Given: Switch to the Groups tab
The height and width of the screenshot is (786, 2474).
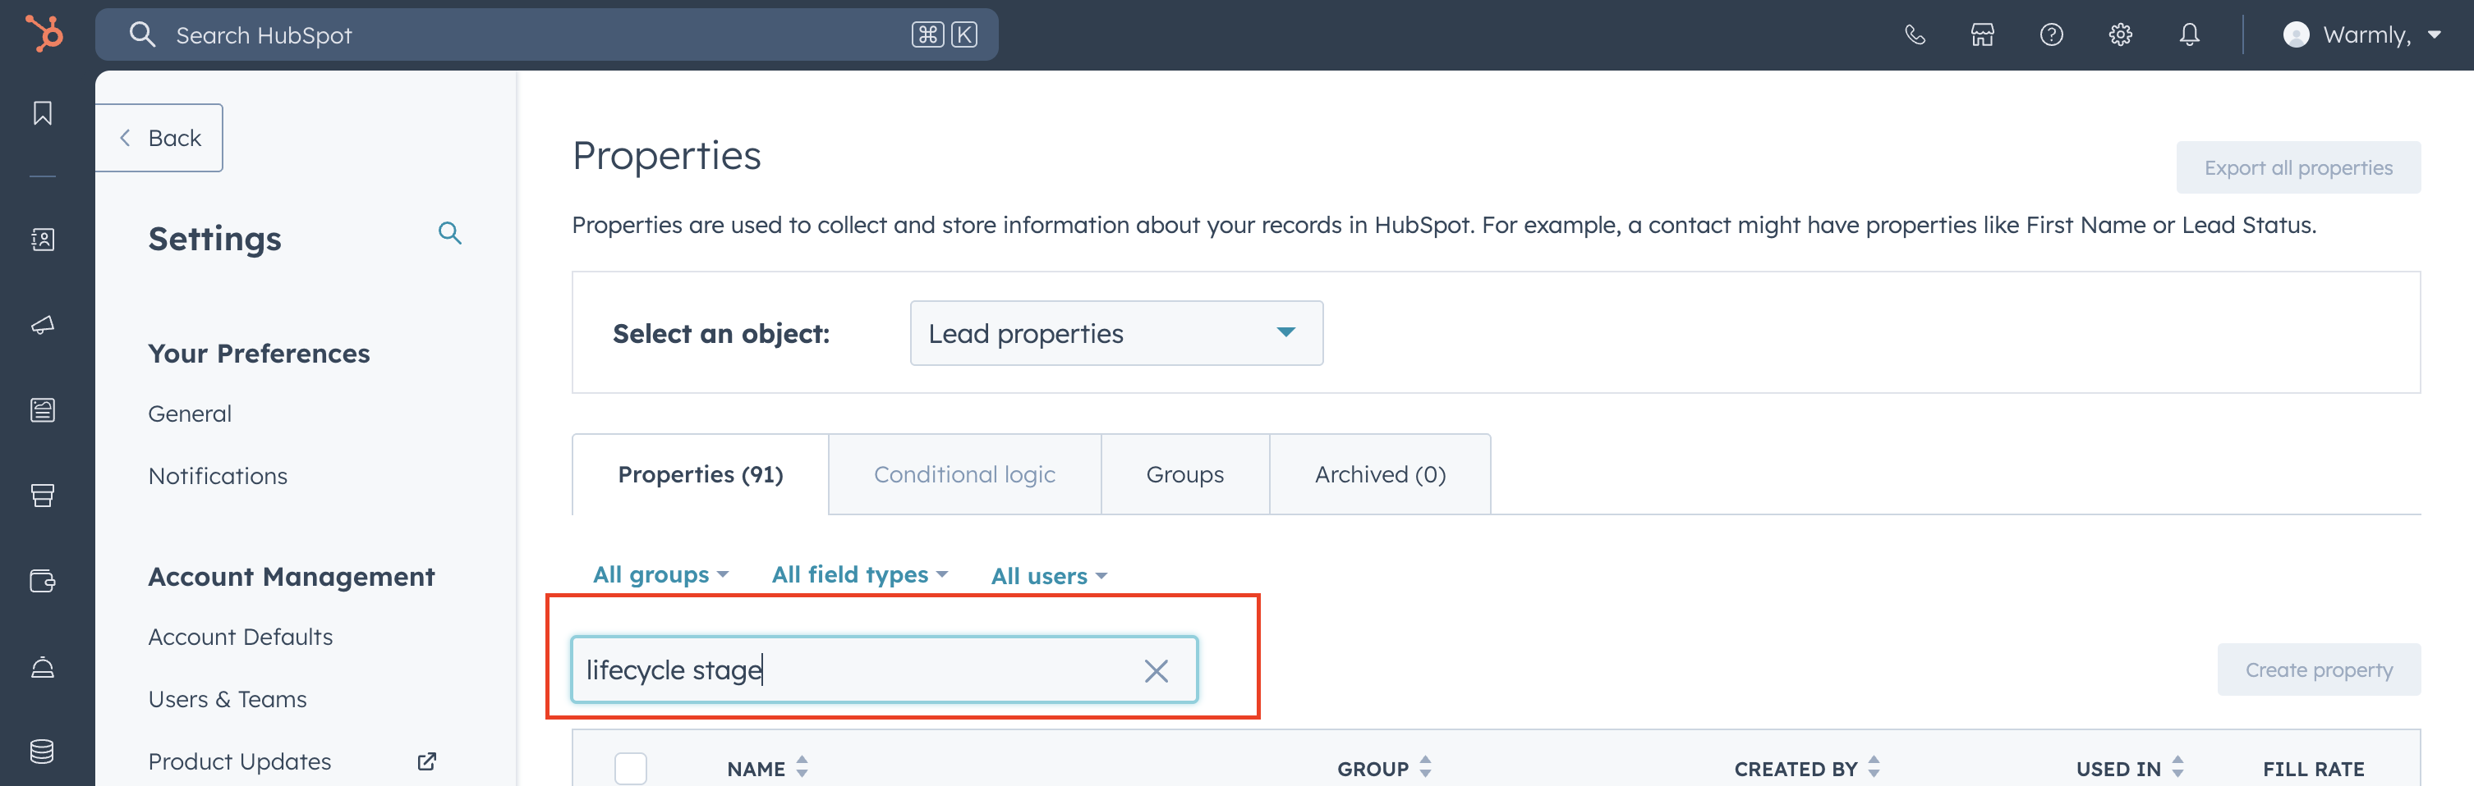Looking at the screenshot, I should click(x=1184, y=474).
